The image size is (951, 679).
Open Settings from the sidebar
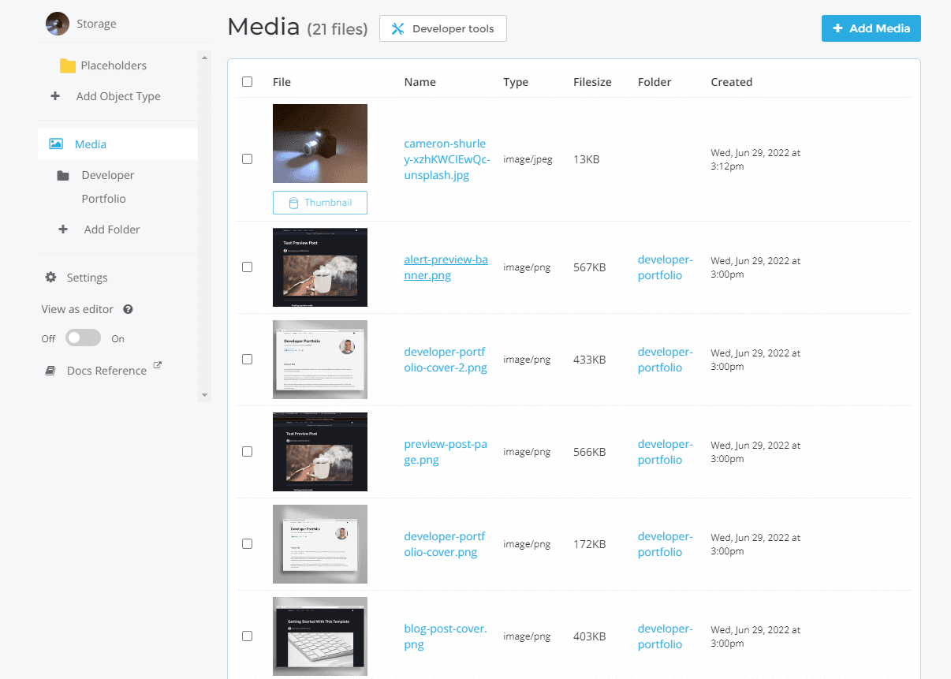tap(87, 278)
